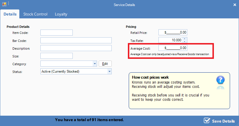
Task: Click into the Bar Code field
Action: tap(76, 40)
